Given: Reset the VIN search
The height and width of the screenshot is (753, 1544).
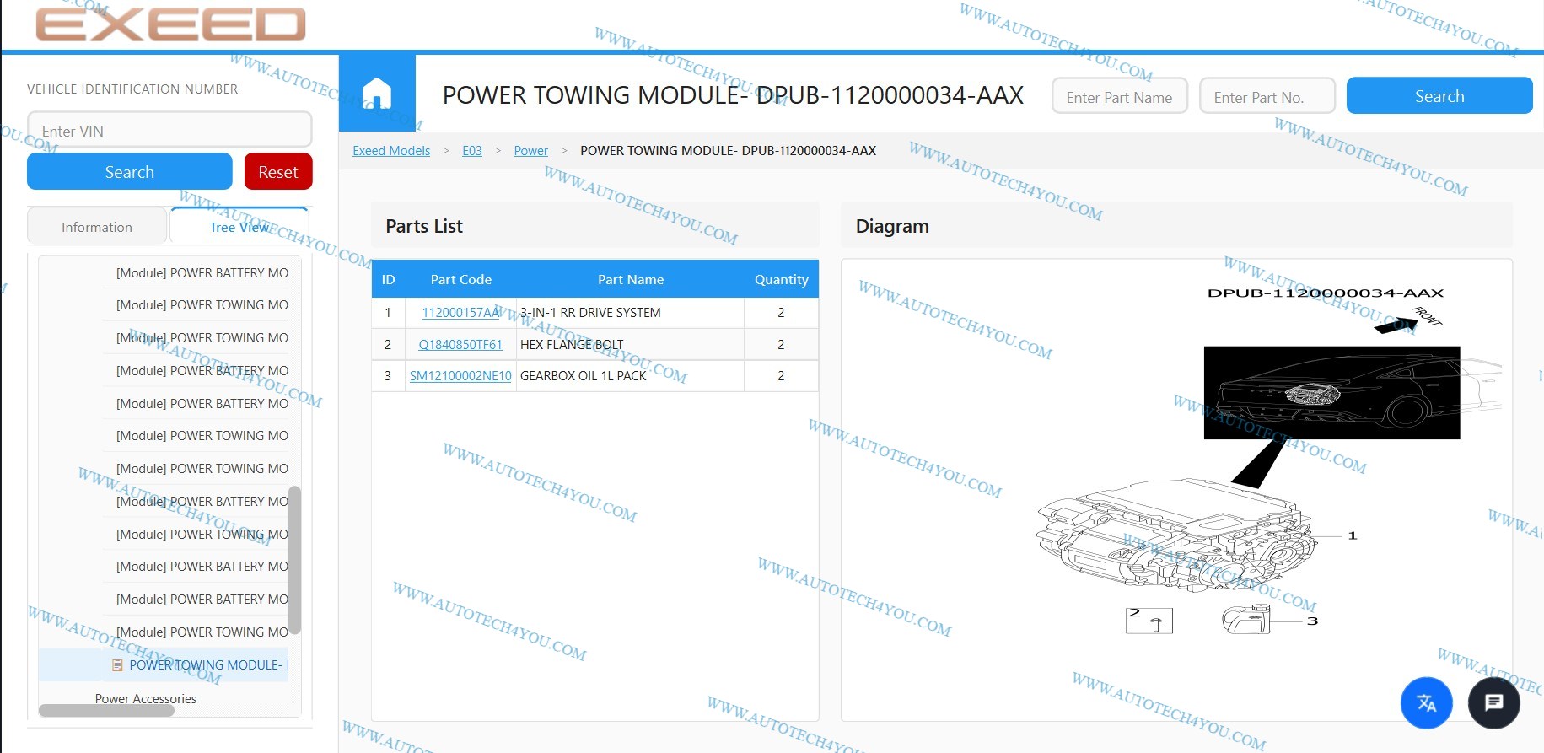Looking at the screenshot, I should pos(278,172).
